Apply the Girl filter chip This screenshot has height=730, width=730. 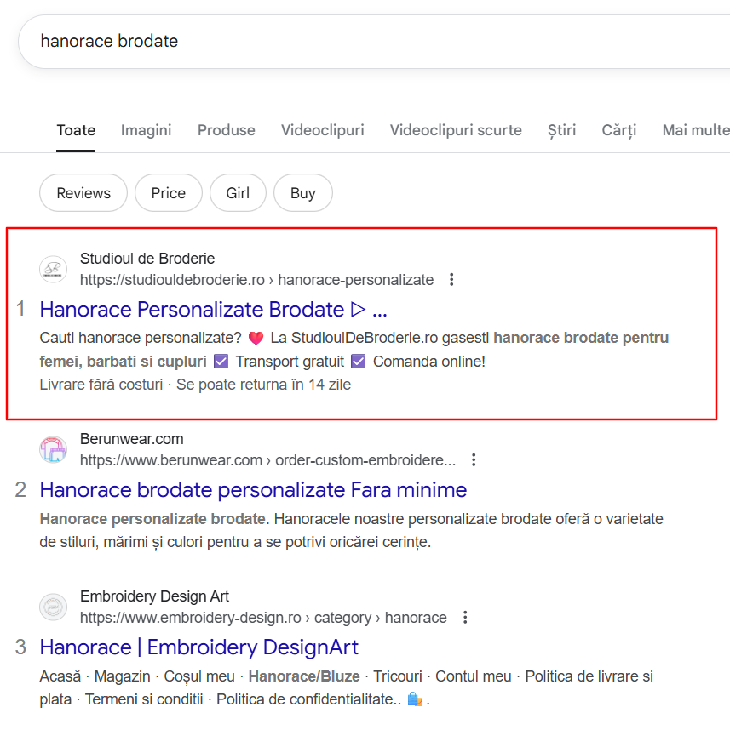coord(238,193)
